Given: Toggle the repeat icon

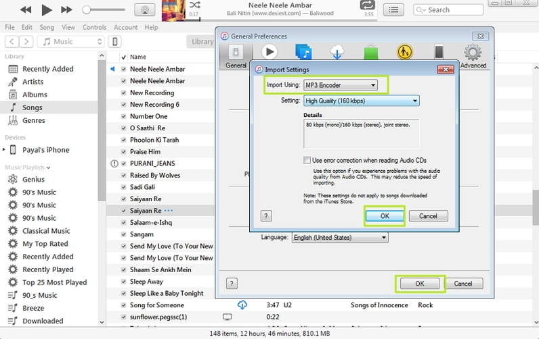Looking at the screenshot, I should click(368, 5).
